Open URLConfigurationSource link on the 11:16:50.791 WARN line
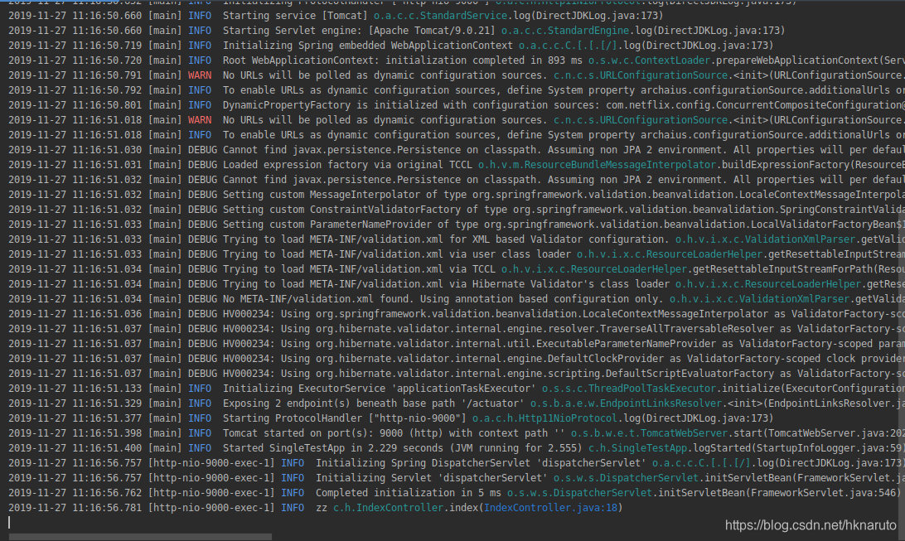Image resolution: width=905 pixels, height=541 pixels. [x=641, y=75]
